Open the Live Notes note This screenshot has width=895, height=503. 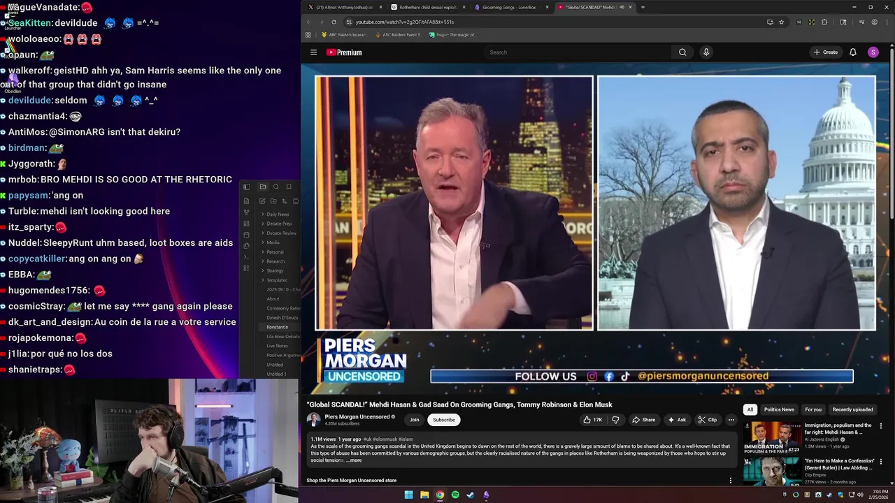[x=278, y=346]
